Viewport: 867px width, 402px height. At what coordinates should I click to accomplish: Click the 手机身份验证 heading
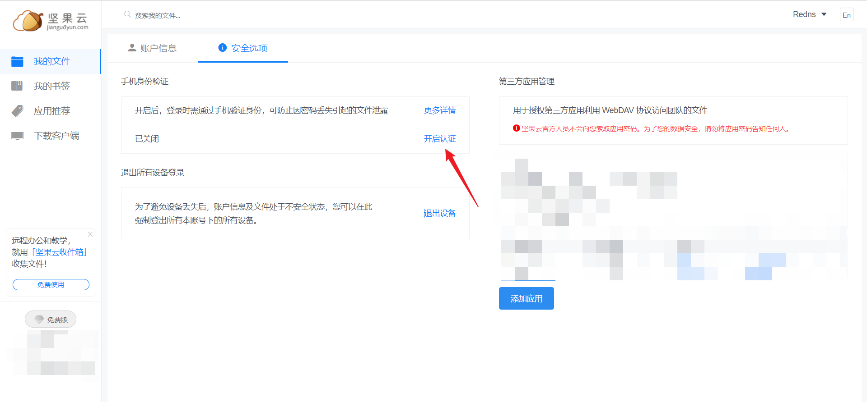pyautogui.click(x=144, y=82)
